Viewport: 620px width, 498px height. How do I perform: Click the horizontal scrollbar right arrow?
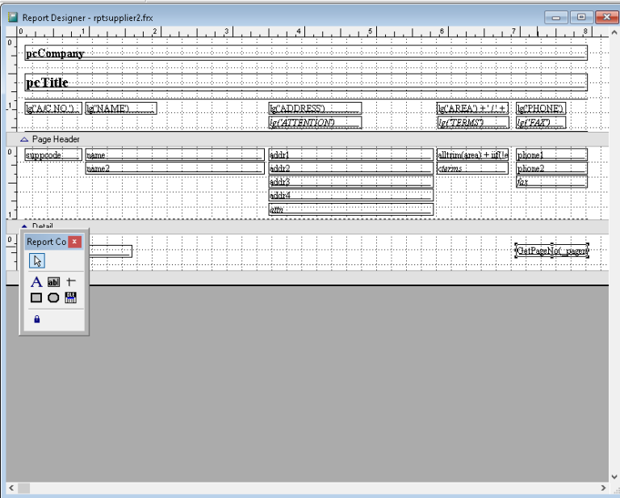click(x=603, y=487)
